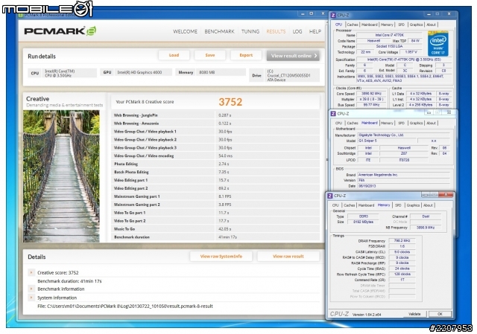Screen dimensions: 477x334
Task: Open Graphics tab in top CPU-Z window
Action: [x=416, y=25]
